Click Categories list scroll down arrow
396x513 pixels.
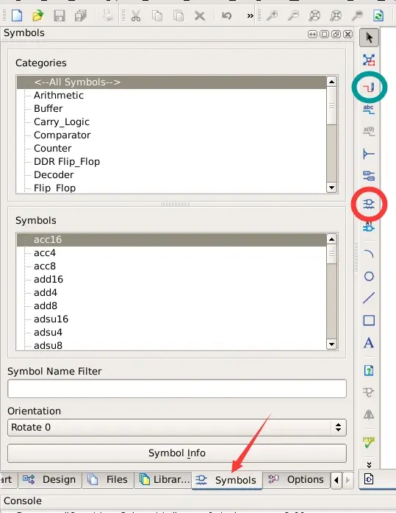331,188
